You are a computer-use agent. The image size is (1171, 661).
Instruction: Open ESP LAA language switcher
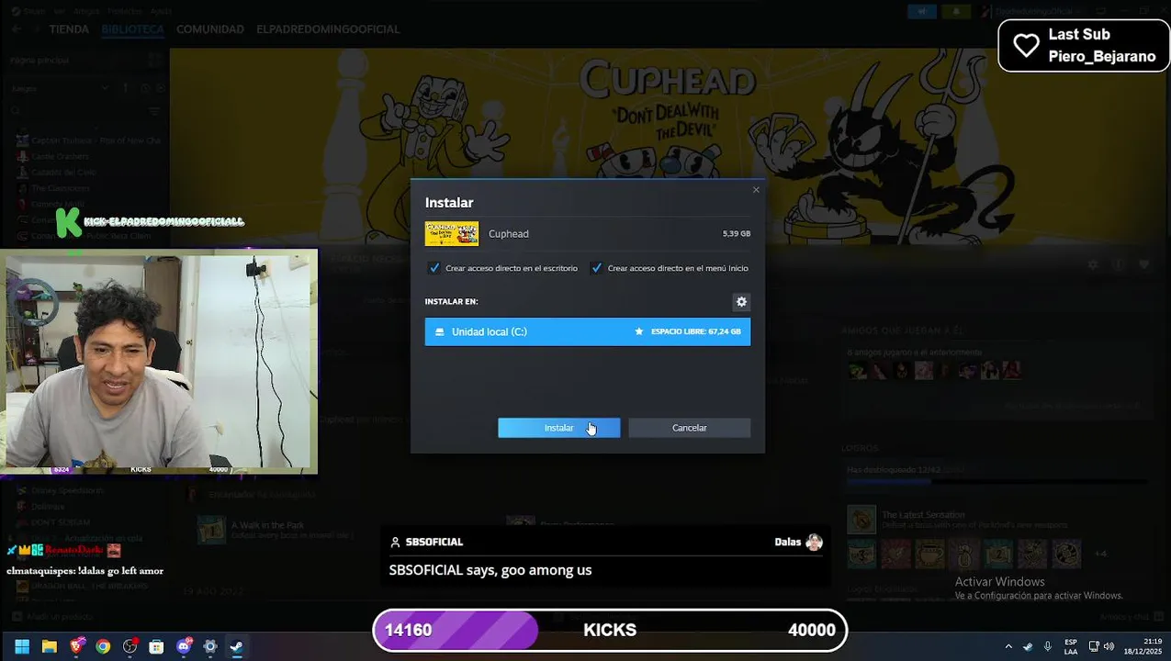[x=1071, y=646]
